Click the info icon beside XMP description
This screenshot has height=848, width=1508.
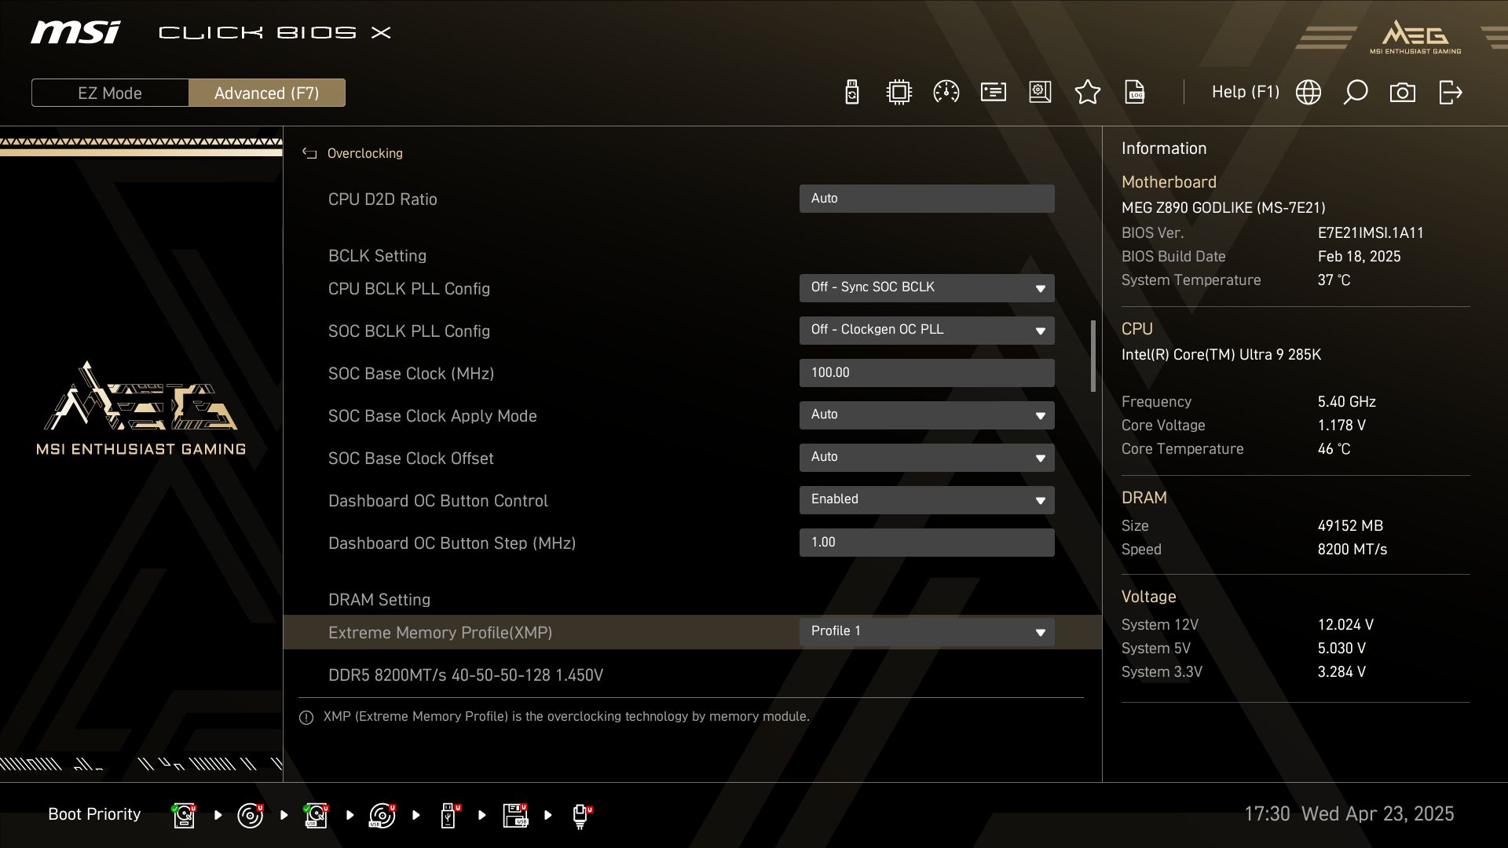306,718
